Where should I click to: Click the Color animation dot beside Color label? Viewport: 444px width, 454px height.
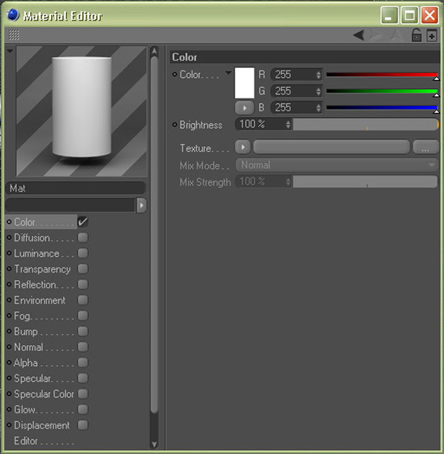click(175, 74)
